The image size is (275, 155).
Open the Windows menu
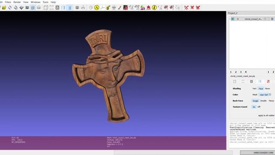[35, 2]
